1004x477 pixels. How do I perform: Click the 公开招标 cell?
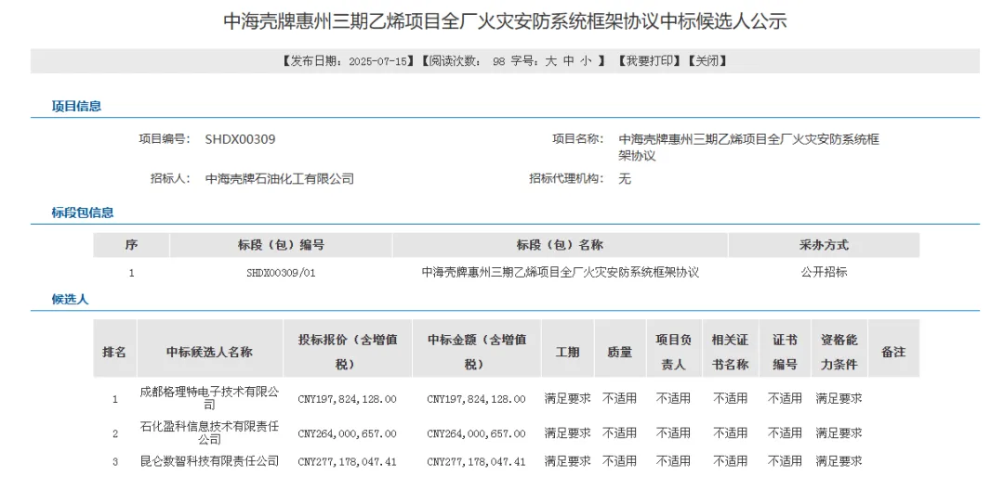pos(824,273)
